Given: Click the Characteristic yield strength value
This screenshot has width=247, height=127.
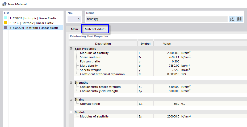Looking at the screenshot, I should point(167,91).
